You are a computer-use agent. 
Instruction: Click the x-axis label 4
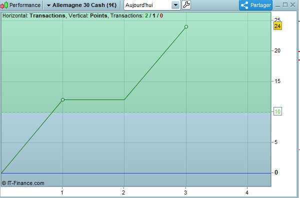(247, 192)
